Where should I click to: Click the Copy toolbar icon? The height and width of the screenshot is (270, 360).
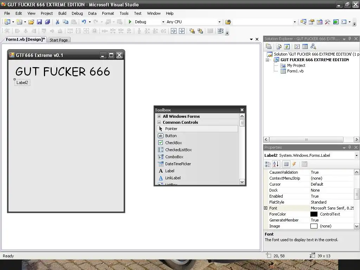click(x=66, y=22)
